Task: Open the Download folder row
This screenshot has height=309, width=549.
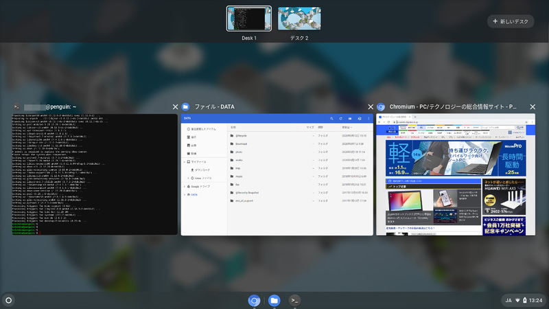Action: (x=300, y=144)
